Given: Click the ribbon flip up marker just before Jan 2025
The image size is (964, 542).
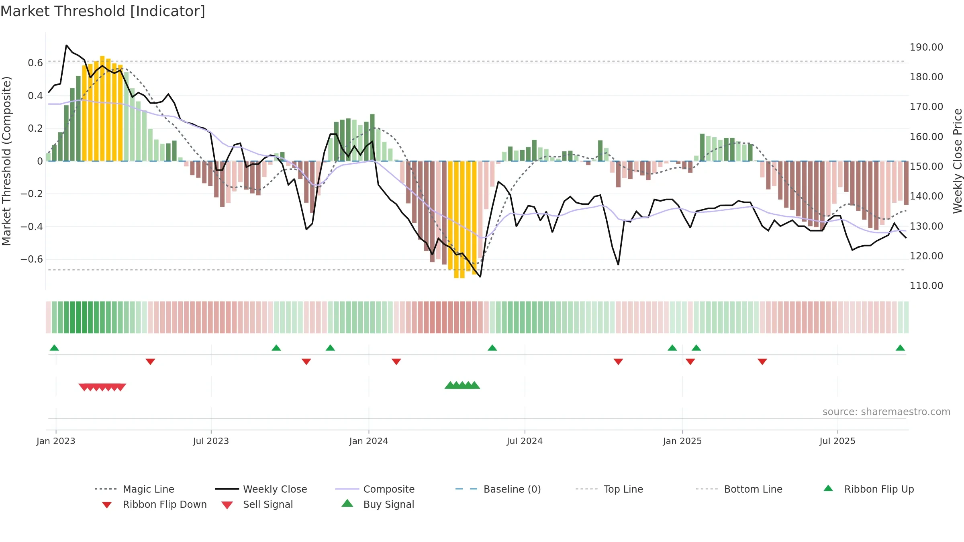Looking at the screenshot, I should (672, 348).
